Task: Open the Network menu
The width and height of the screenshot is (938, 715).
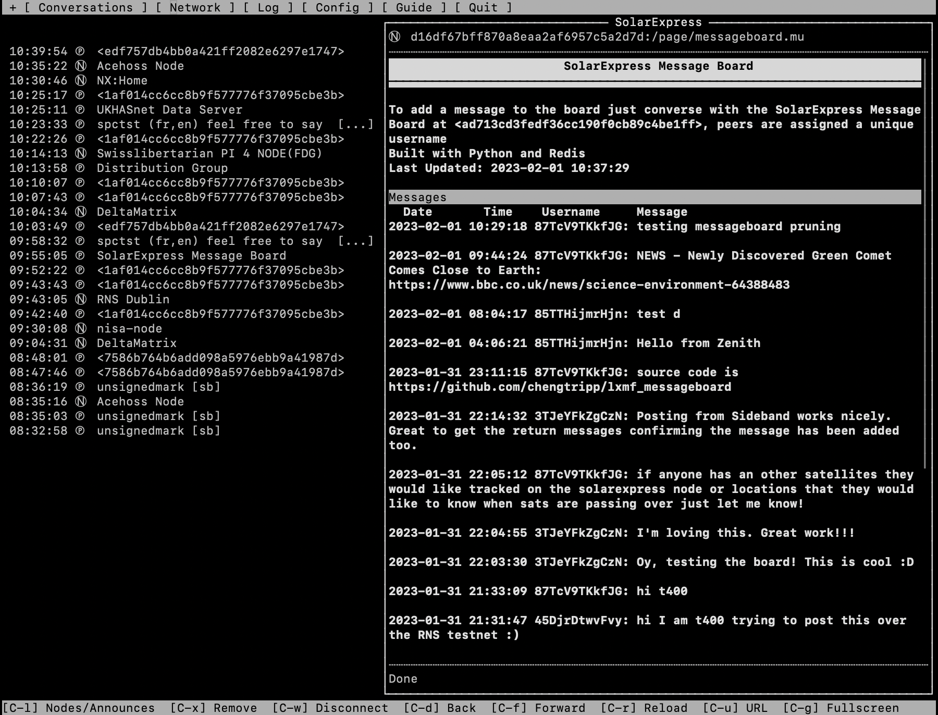Action: (194, 7)
